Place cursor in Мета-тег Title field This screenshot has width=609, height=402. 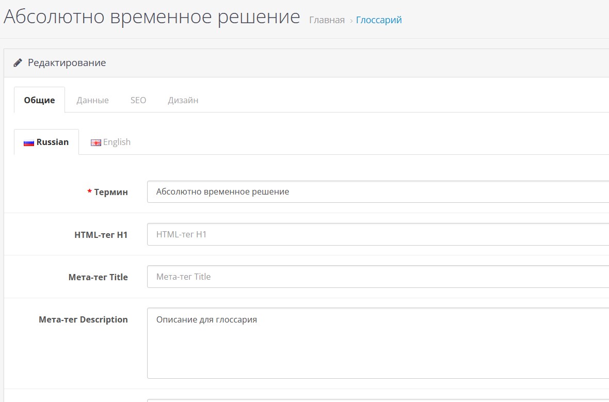tap(377, 277)
